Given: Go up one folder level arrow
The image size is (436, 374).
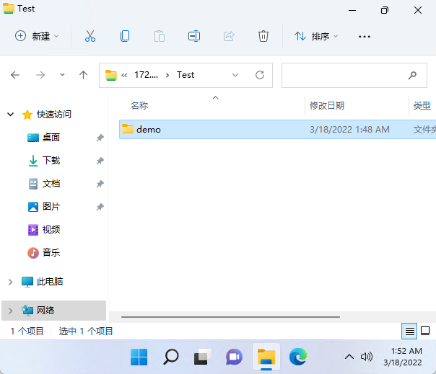Looking at the screenshot, I should (x=83, y=75).
